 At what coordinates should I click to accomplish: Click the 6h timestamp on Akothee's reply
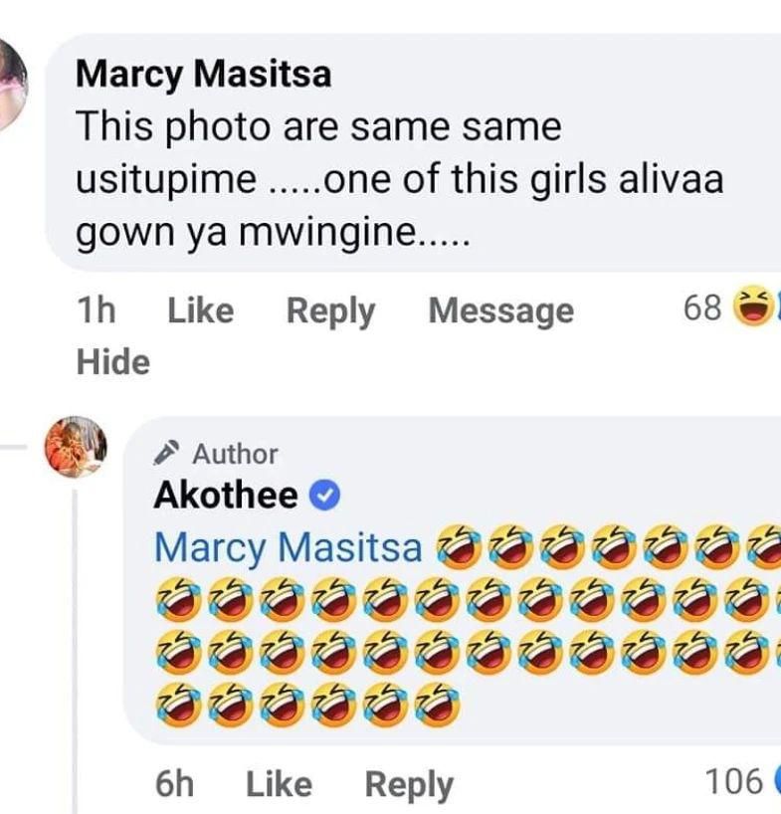pyautogui.click(x=174, y=784)
